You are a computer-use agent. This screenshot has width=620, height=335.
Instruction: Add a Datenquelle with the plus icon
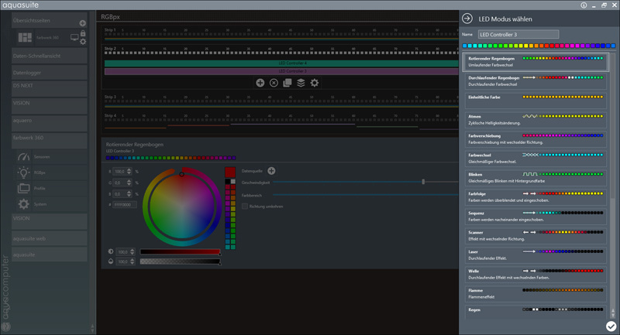coord(271,170)
